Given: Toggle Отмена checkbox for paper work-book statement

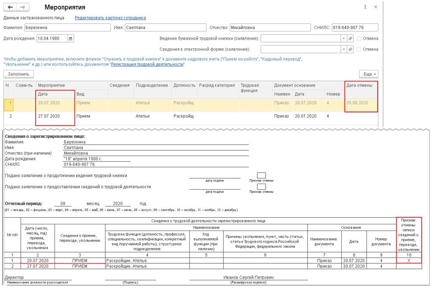Looking at the screenshot, I should coord(359,38).
